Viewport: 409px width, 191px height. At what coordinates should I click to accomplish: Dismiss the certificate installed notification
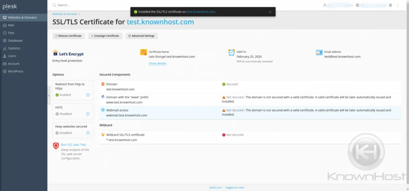[x=270, y=12]
